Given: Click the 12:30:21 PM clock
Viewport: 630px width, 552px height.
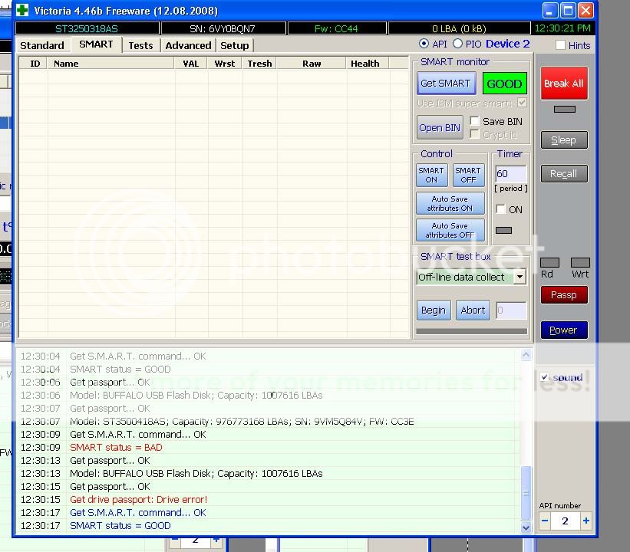Looking at the screenshot, I should tap(562, 28).
